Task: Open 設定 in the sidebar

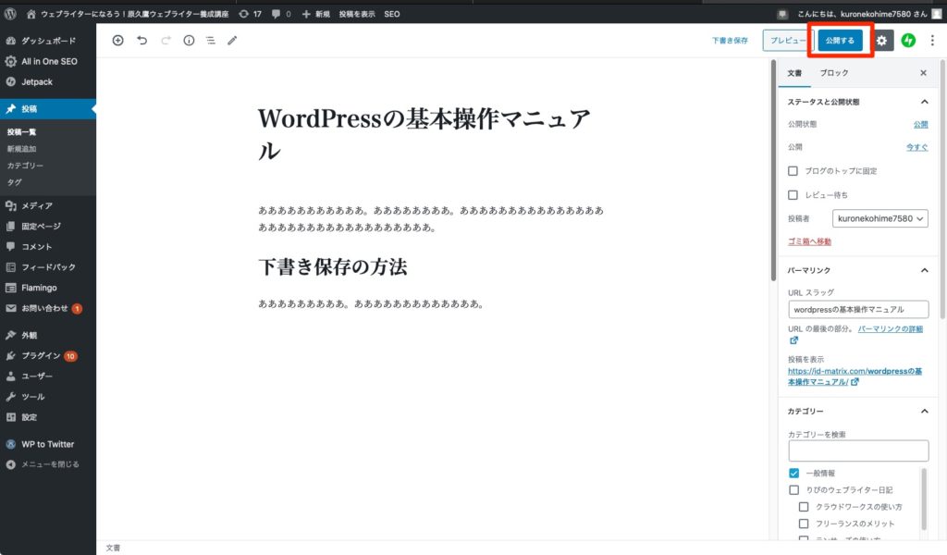Action: (48, 417)
